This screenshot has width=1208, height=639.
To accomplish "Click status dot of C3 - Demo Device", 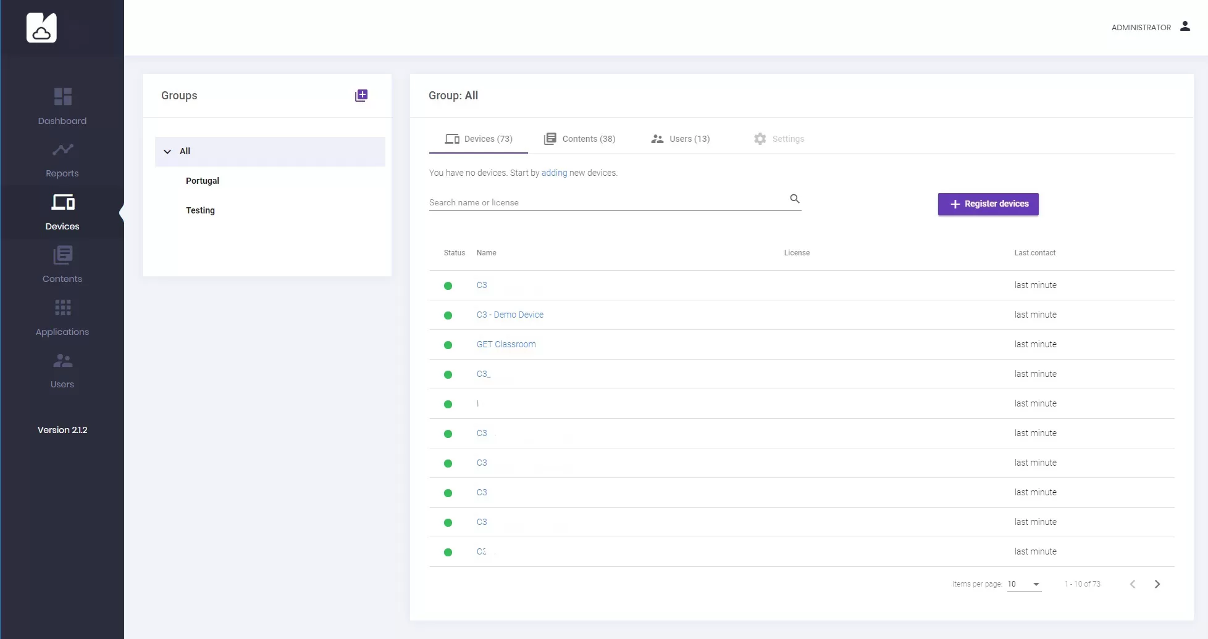I will click(x=448, y=315).
